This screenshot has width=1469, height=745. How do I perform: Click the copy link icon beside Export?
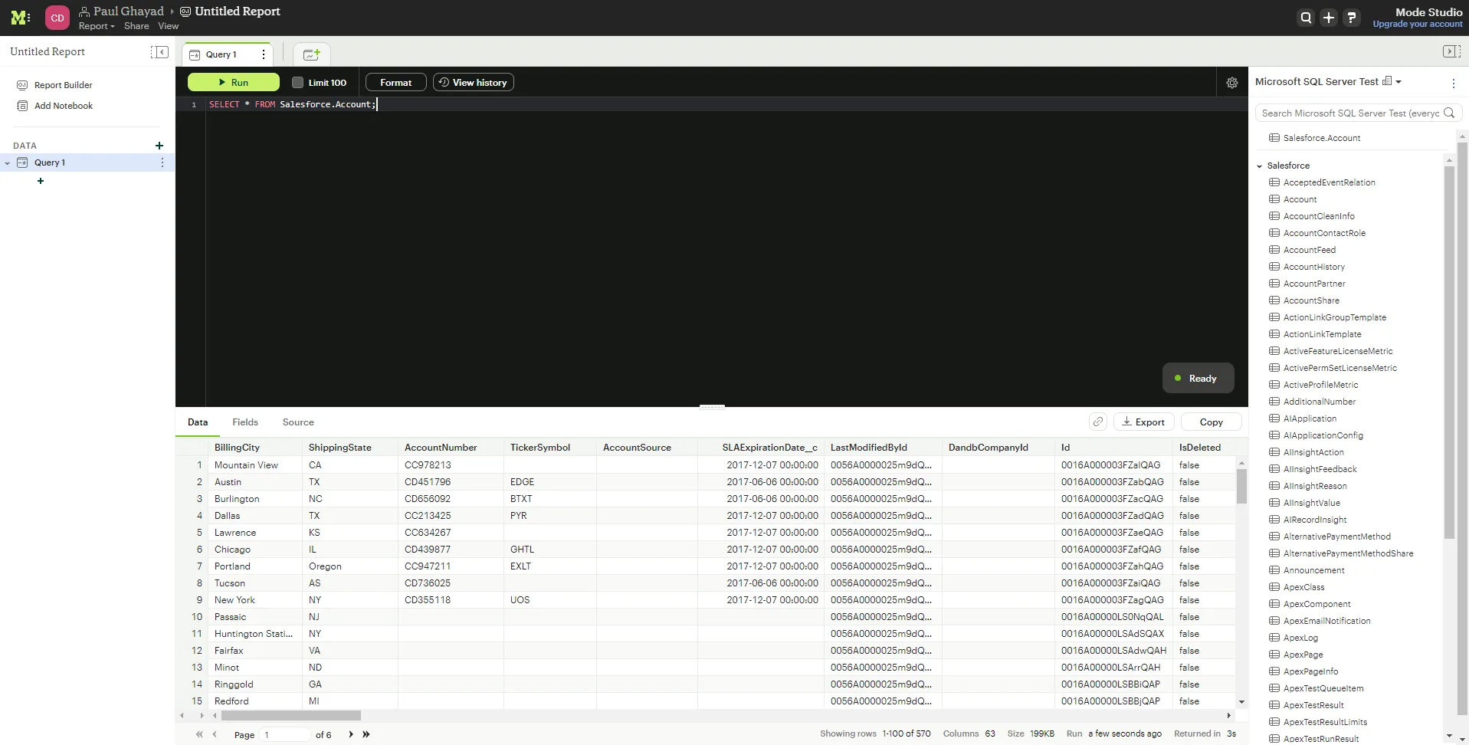tap(1098, 422)
